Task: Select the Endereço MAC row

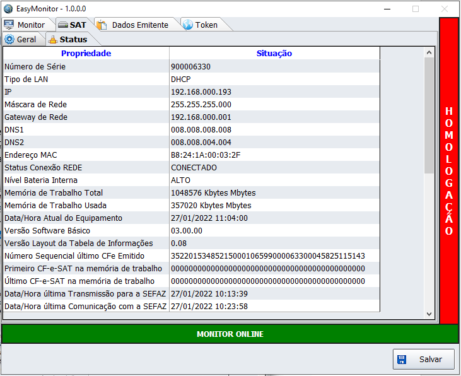Action: (x=86, y=155)
